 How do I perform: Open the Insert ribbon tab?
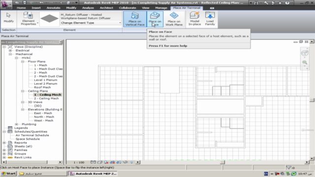tap(36, 8)
